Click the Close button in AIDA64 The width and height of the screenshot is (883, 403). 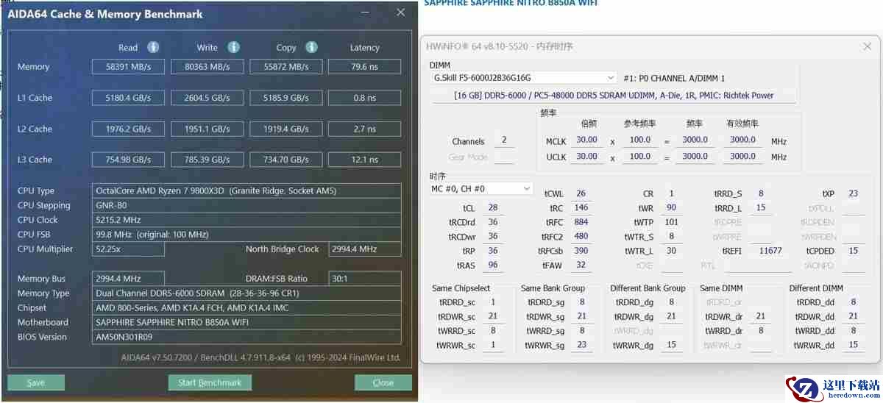pos(383,382)
